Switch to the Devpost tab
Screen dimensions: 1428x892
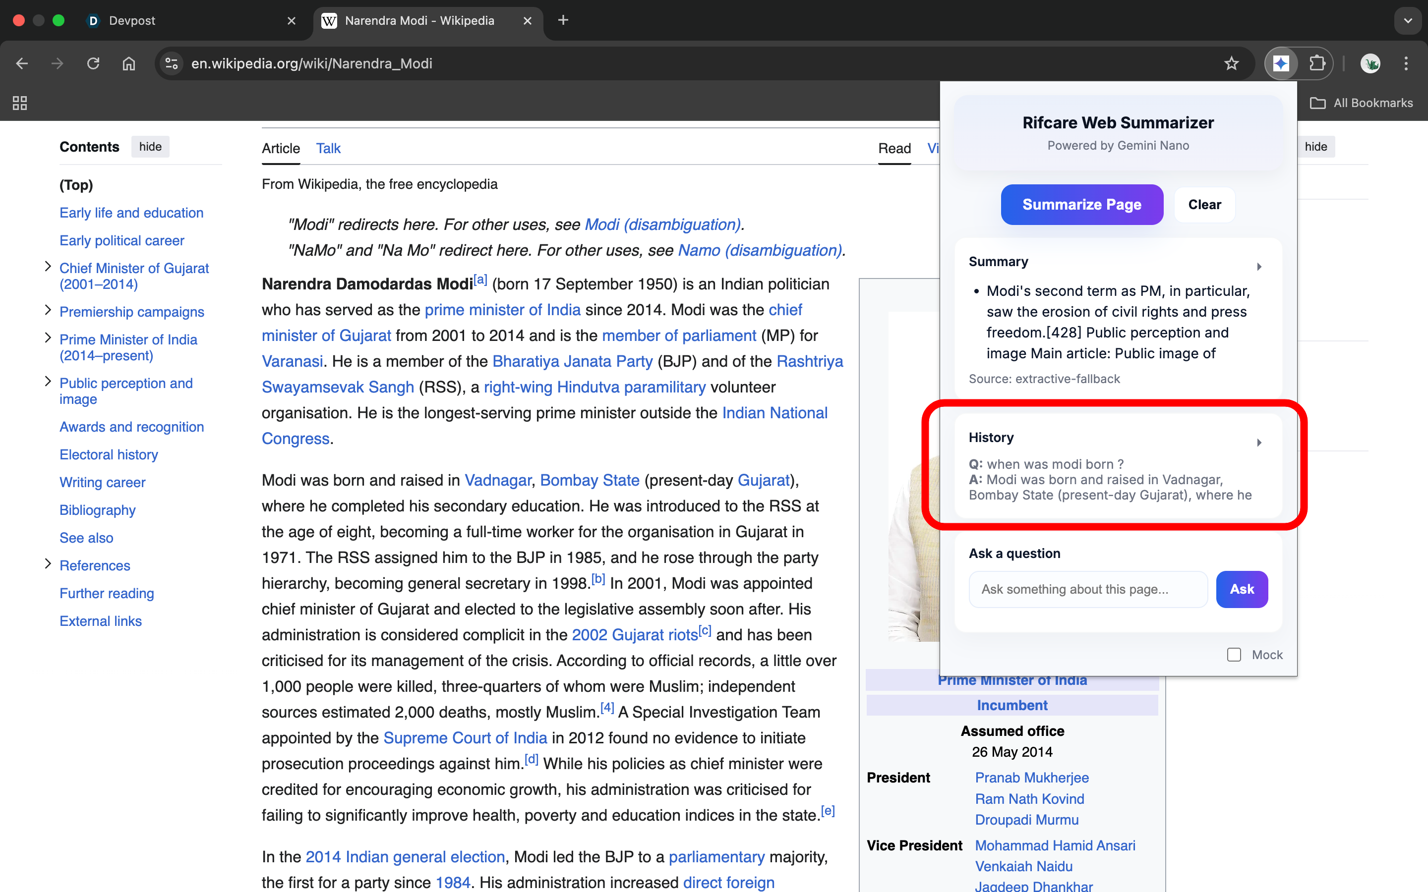coord(132,21)
